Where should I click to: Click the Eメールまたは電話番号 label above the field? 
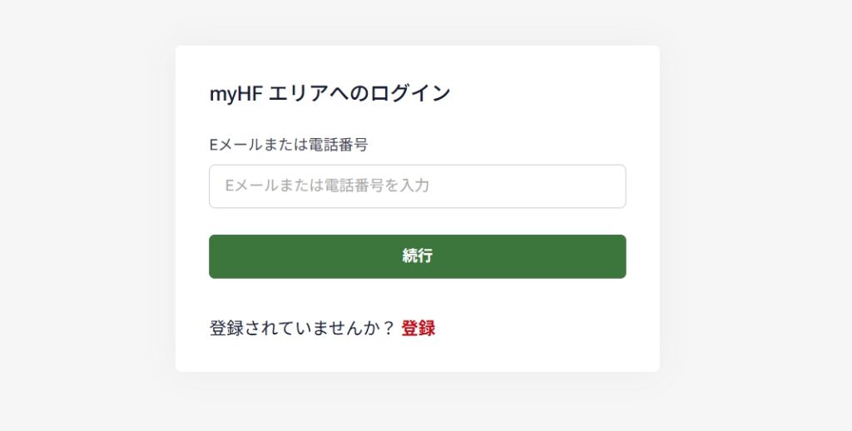288,145
